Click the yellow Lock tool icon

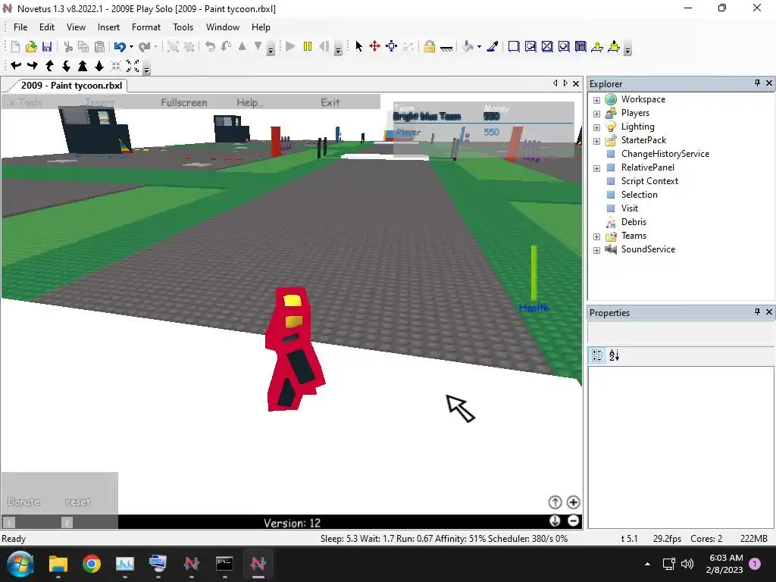(x=429, y=46)
